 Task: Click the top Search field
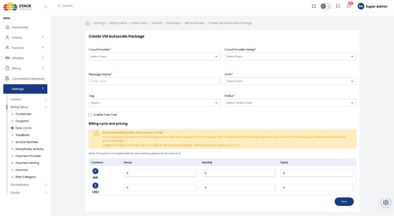coord(68,6)
